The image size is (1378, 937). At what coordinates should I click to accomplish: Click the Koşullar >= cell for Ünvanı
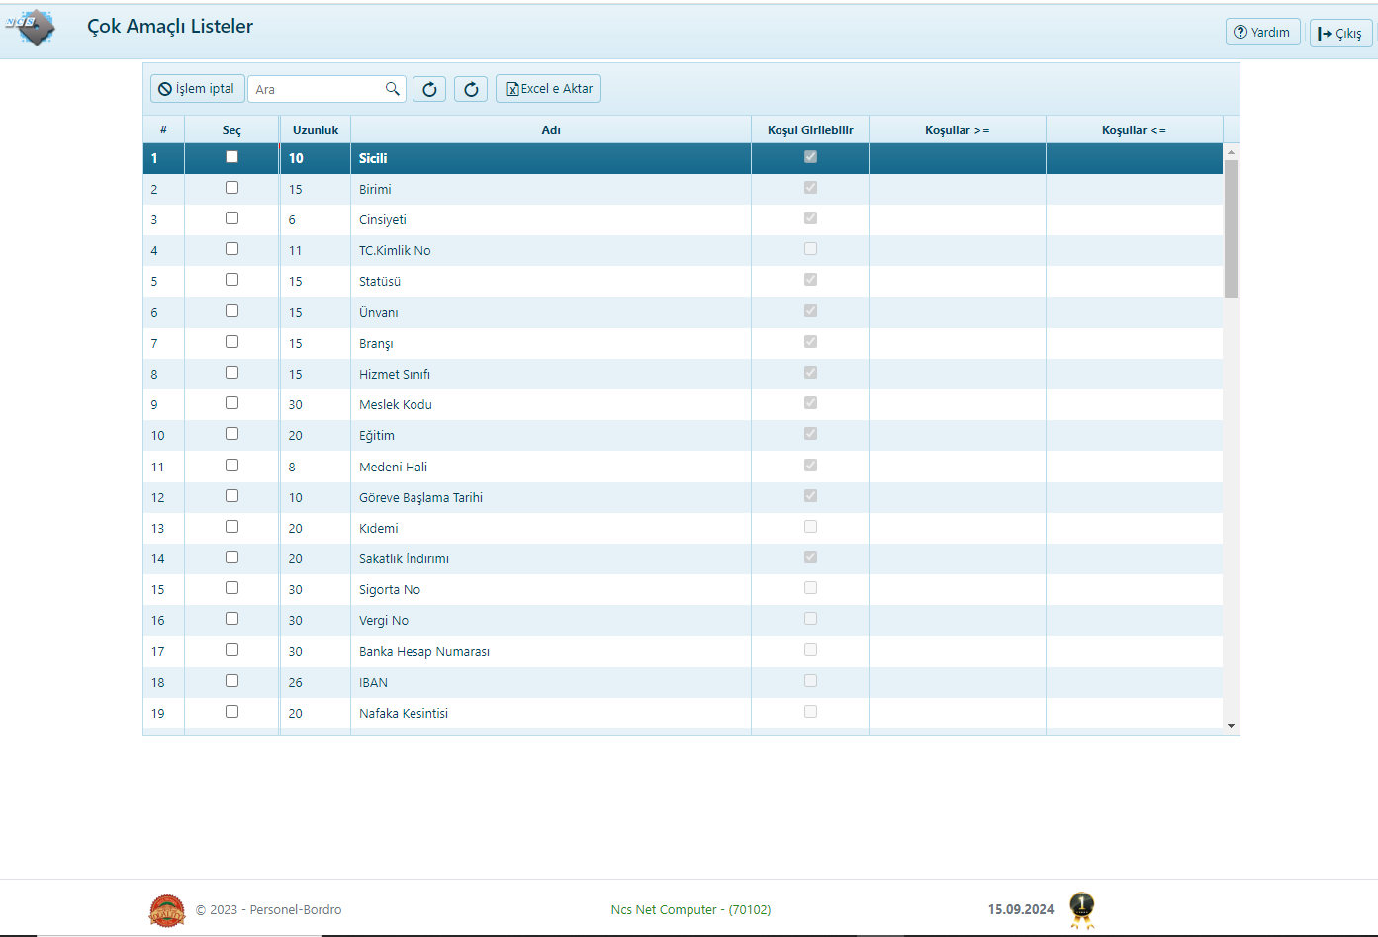[957, 312]
